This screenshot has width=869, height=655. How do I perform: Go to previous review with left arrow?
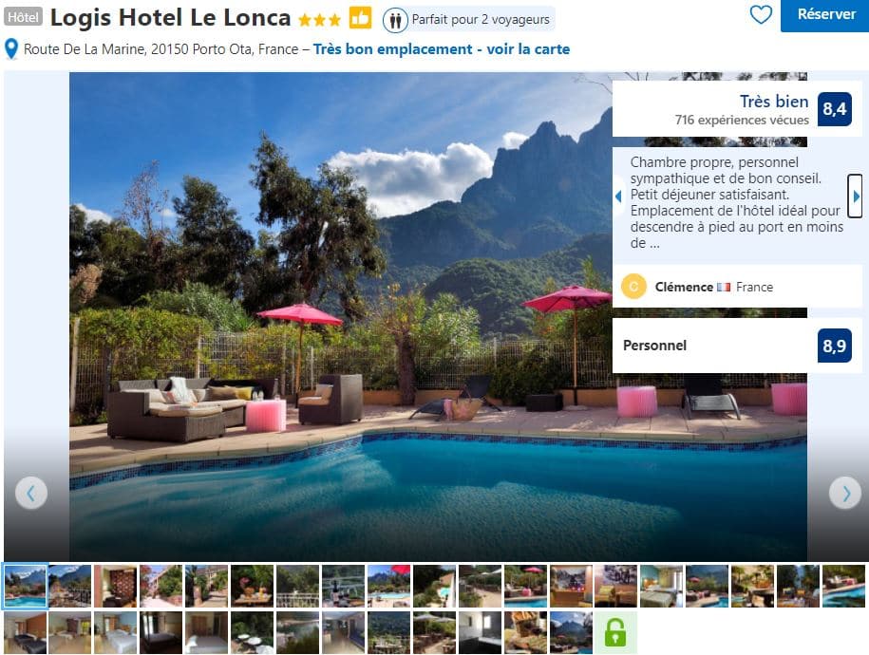point(618,196)
